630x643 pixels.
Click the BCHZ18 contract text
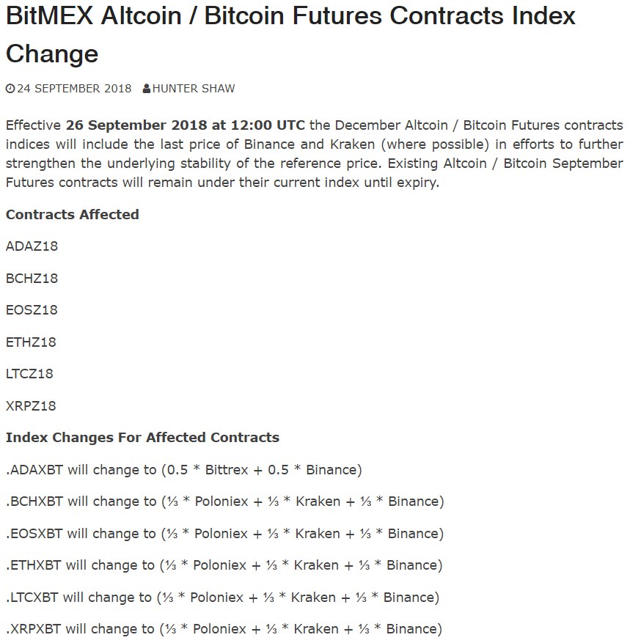[32, 279]
